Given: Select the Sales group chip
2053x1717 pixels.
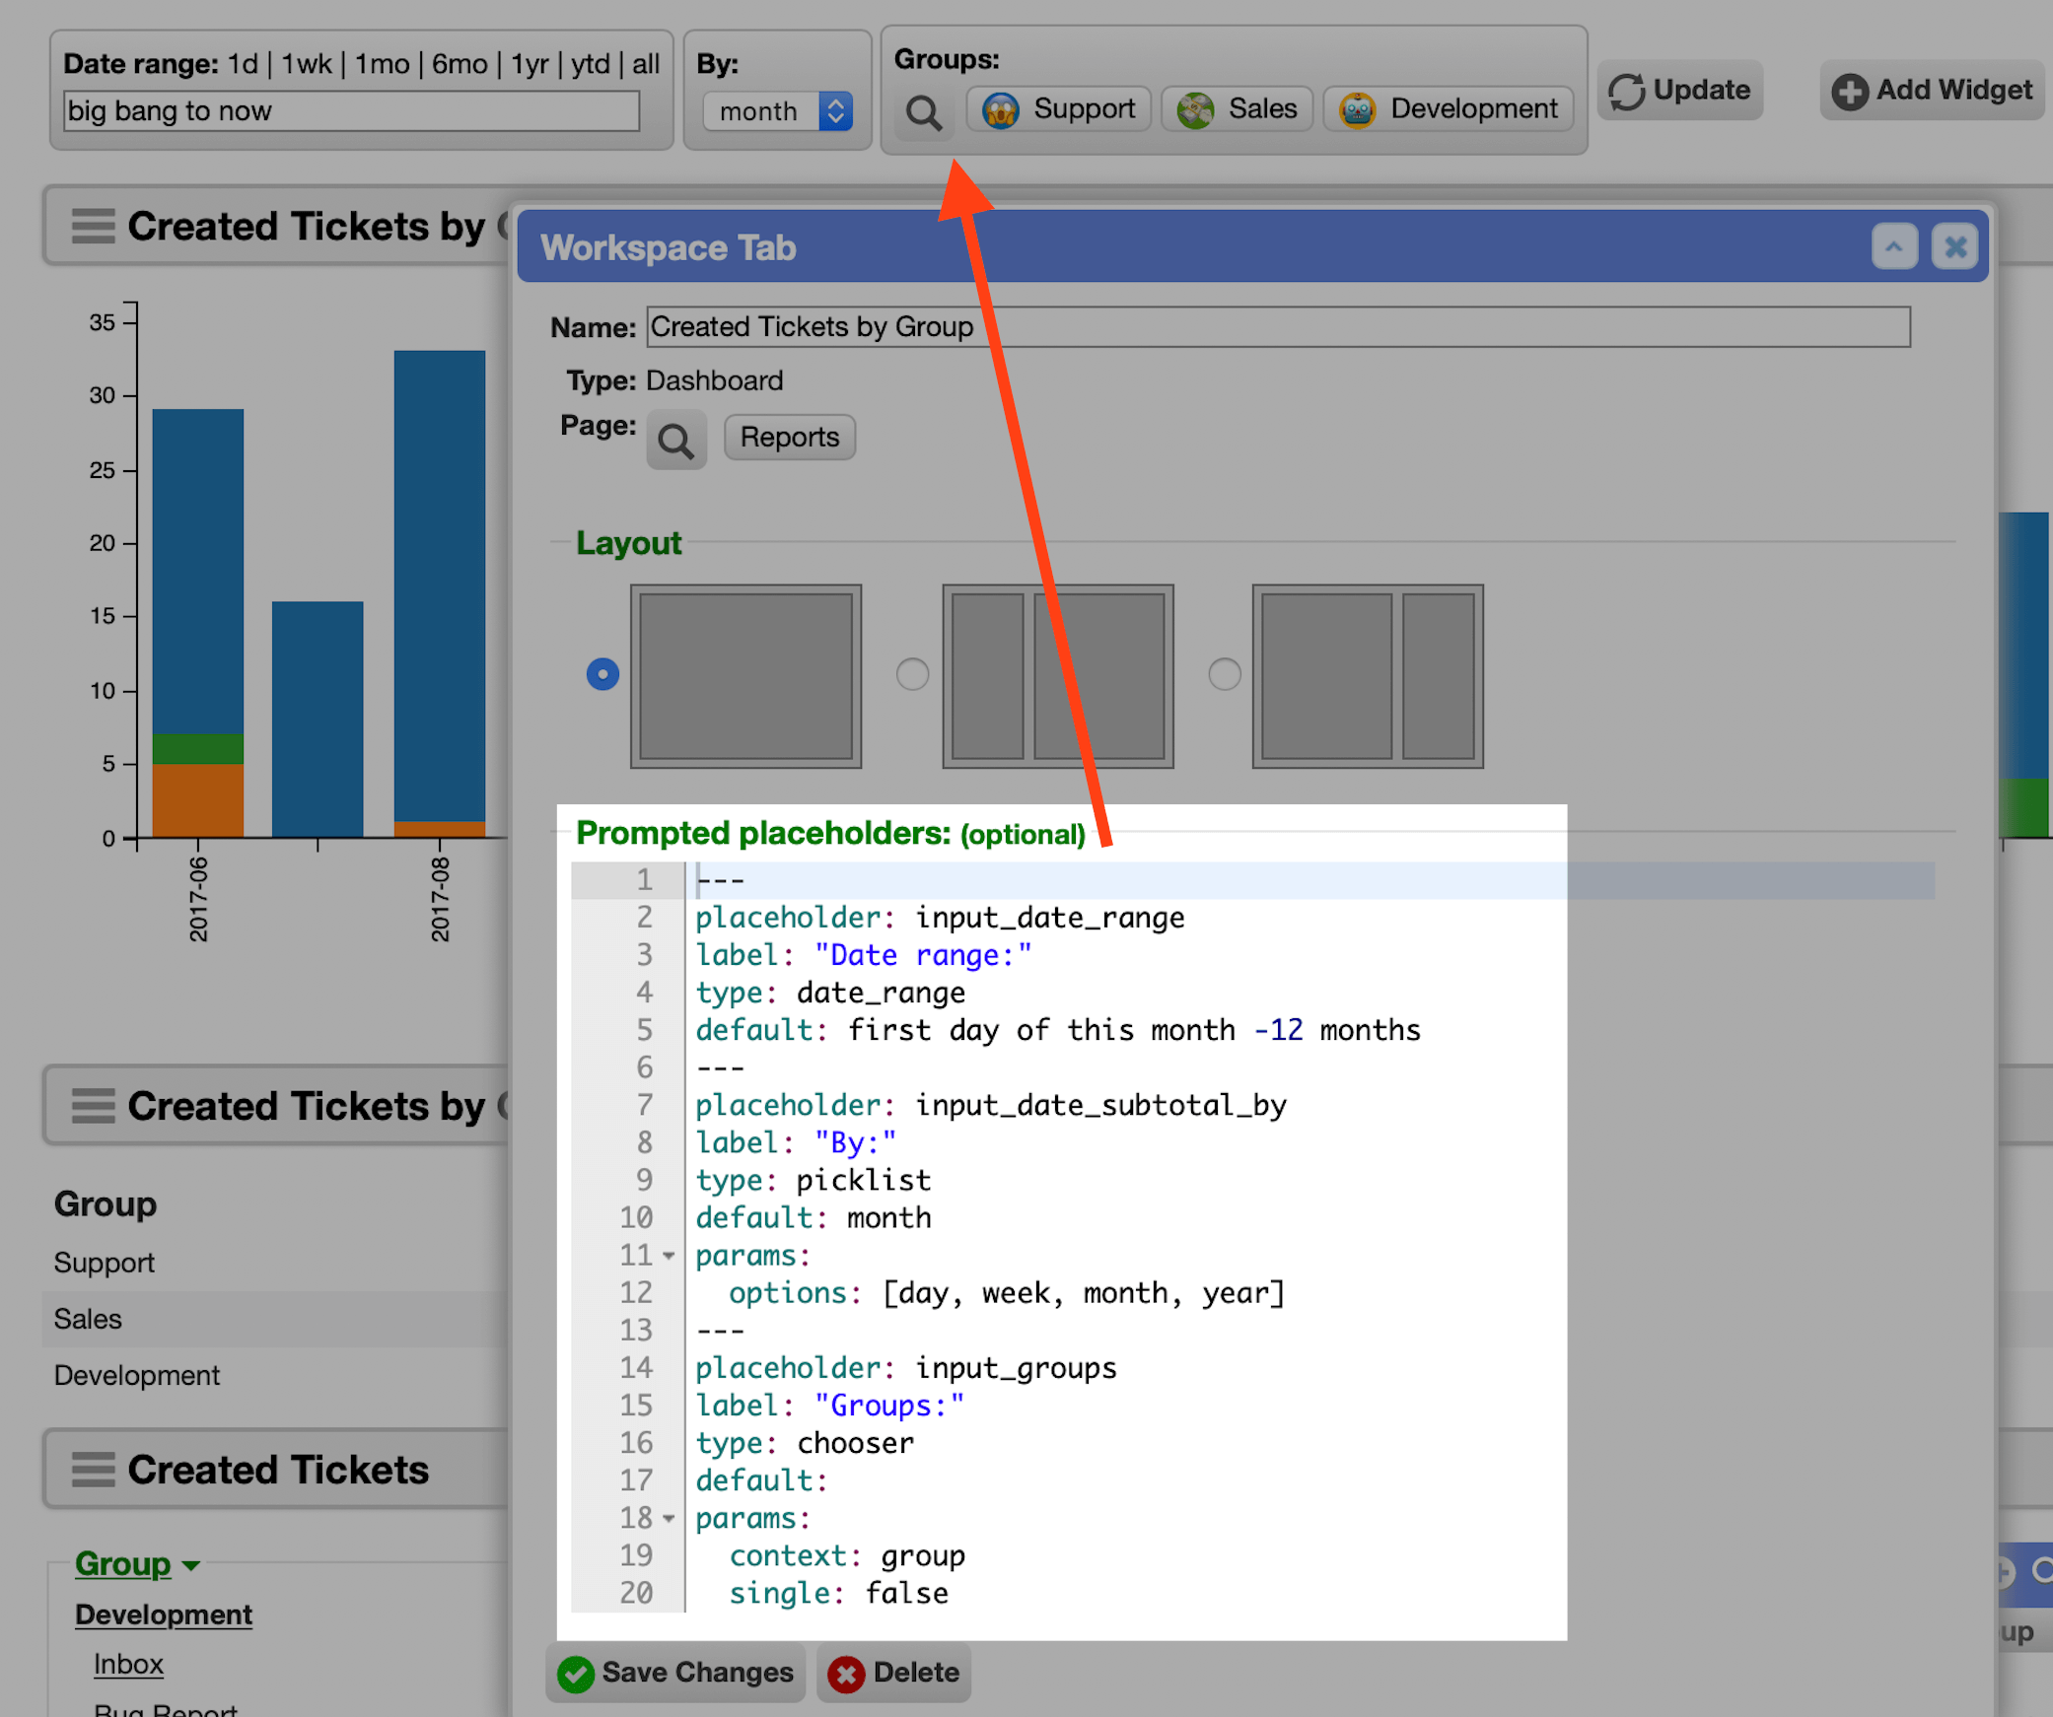Looking at the screenshot, I should tap(1237, 109).
